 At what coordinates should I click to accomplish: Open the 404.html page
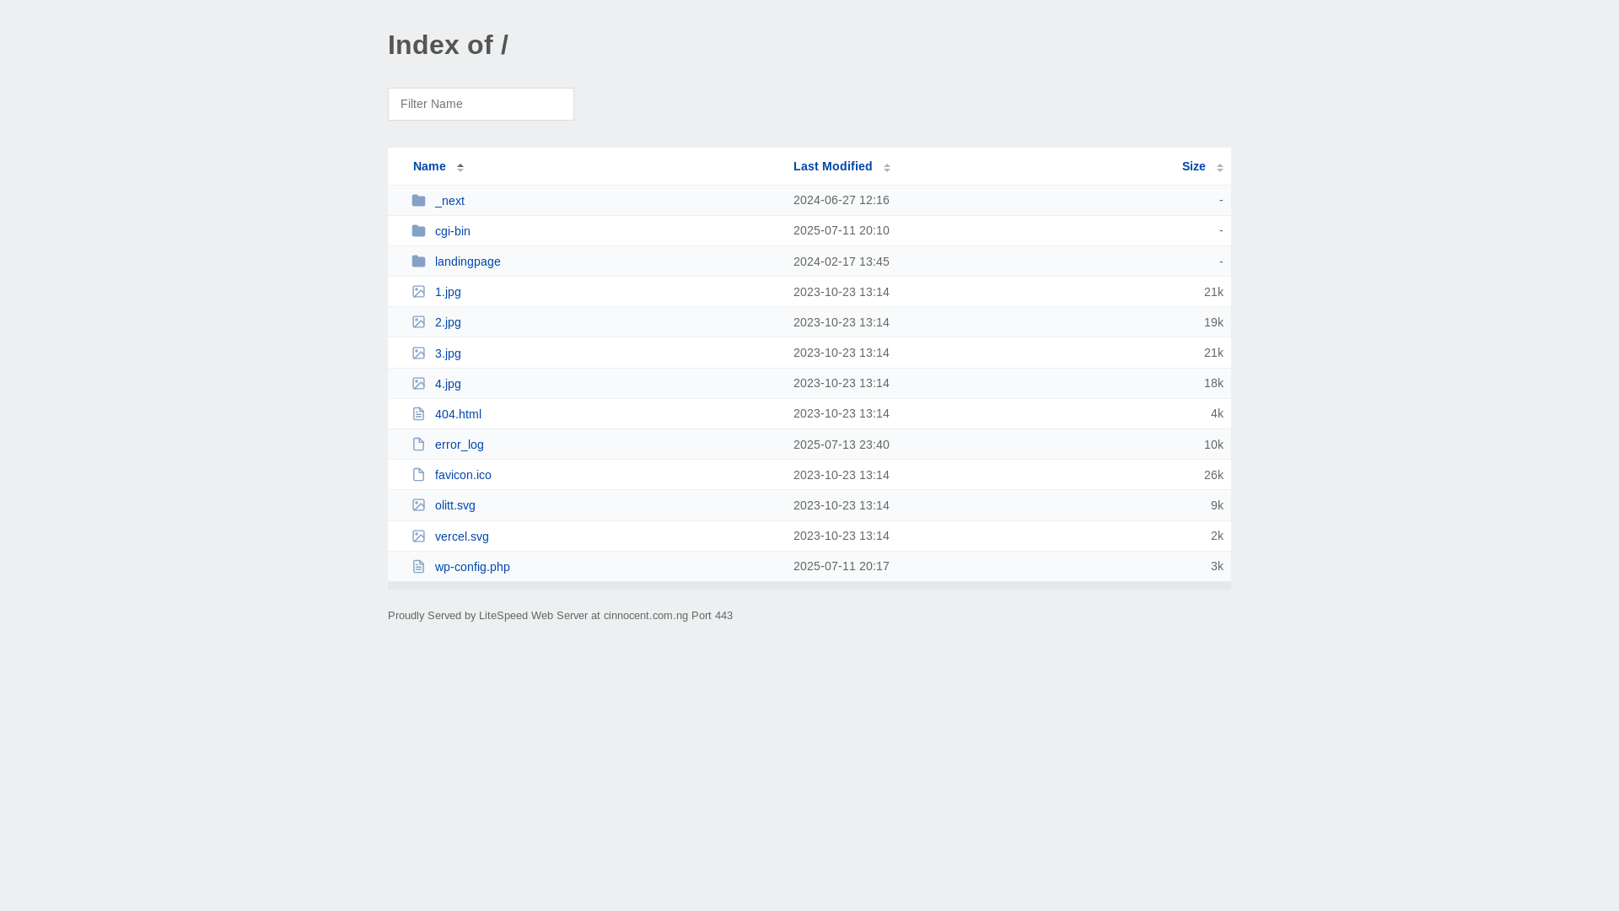pos(458,414)
